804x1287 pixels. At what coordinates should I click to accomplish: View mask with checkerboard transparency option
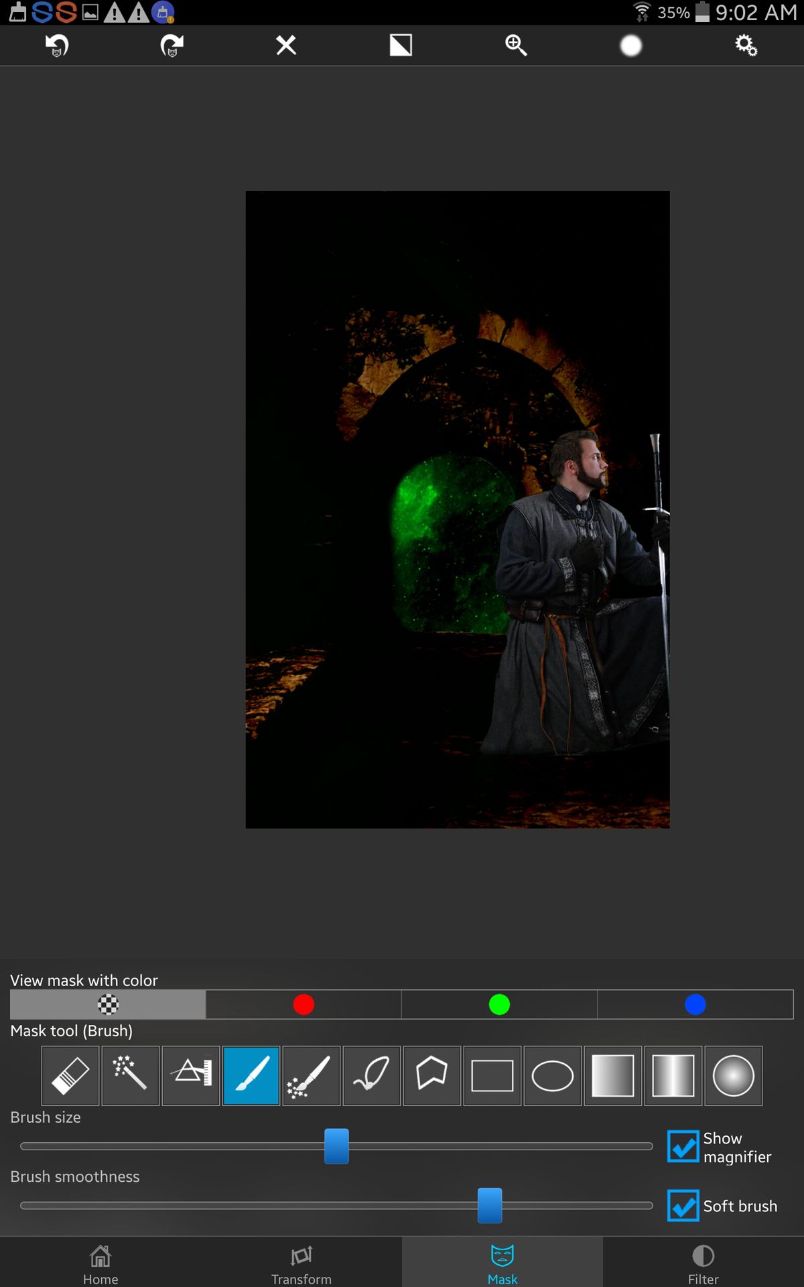click(x=108, y=1004)
